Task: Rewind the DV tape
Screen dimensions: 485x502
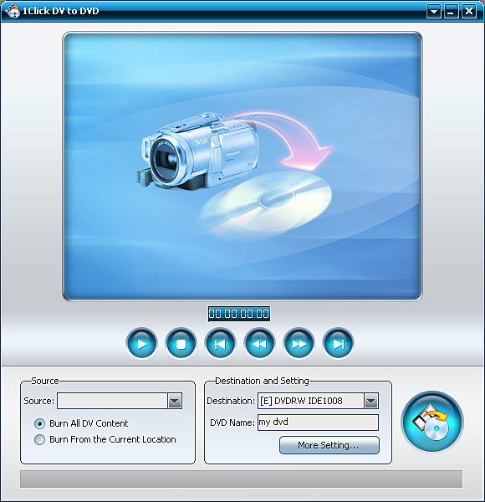Action: pyautogui.click(x=259, y=344)
